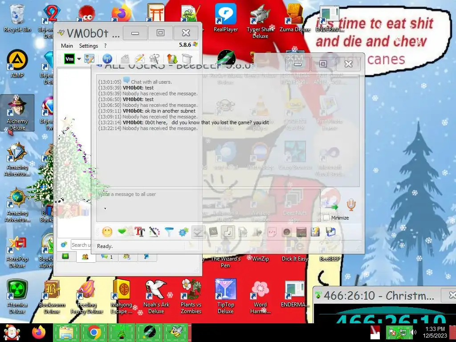
Task: Click the green arrow chat toolbar icon
Action: [x=122, y=232]
